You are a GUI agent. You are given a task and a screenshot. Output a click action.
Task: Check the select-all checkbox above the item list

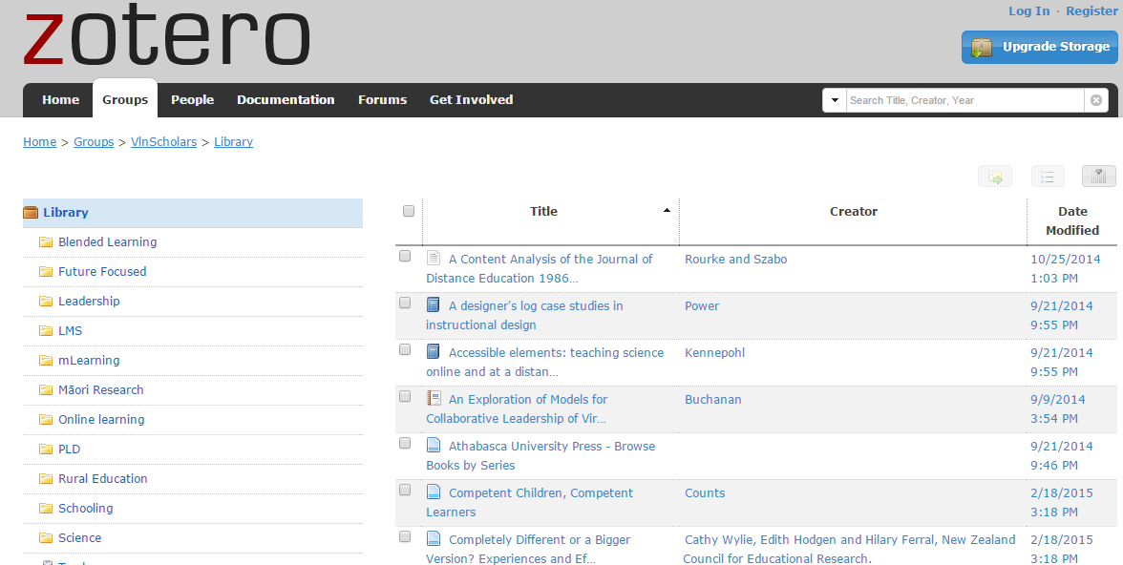coord(408,209)
